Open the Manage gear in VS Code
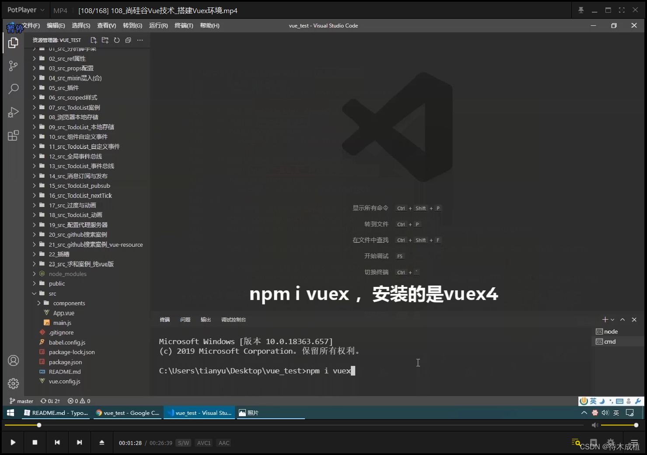 (x=13, y=383)
